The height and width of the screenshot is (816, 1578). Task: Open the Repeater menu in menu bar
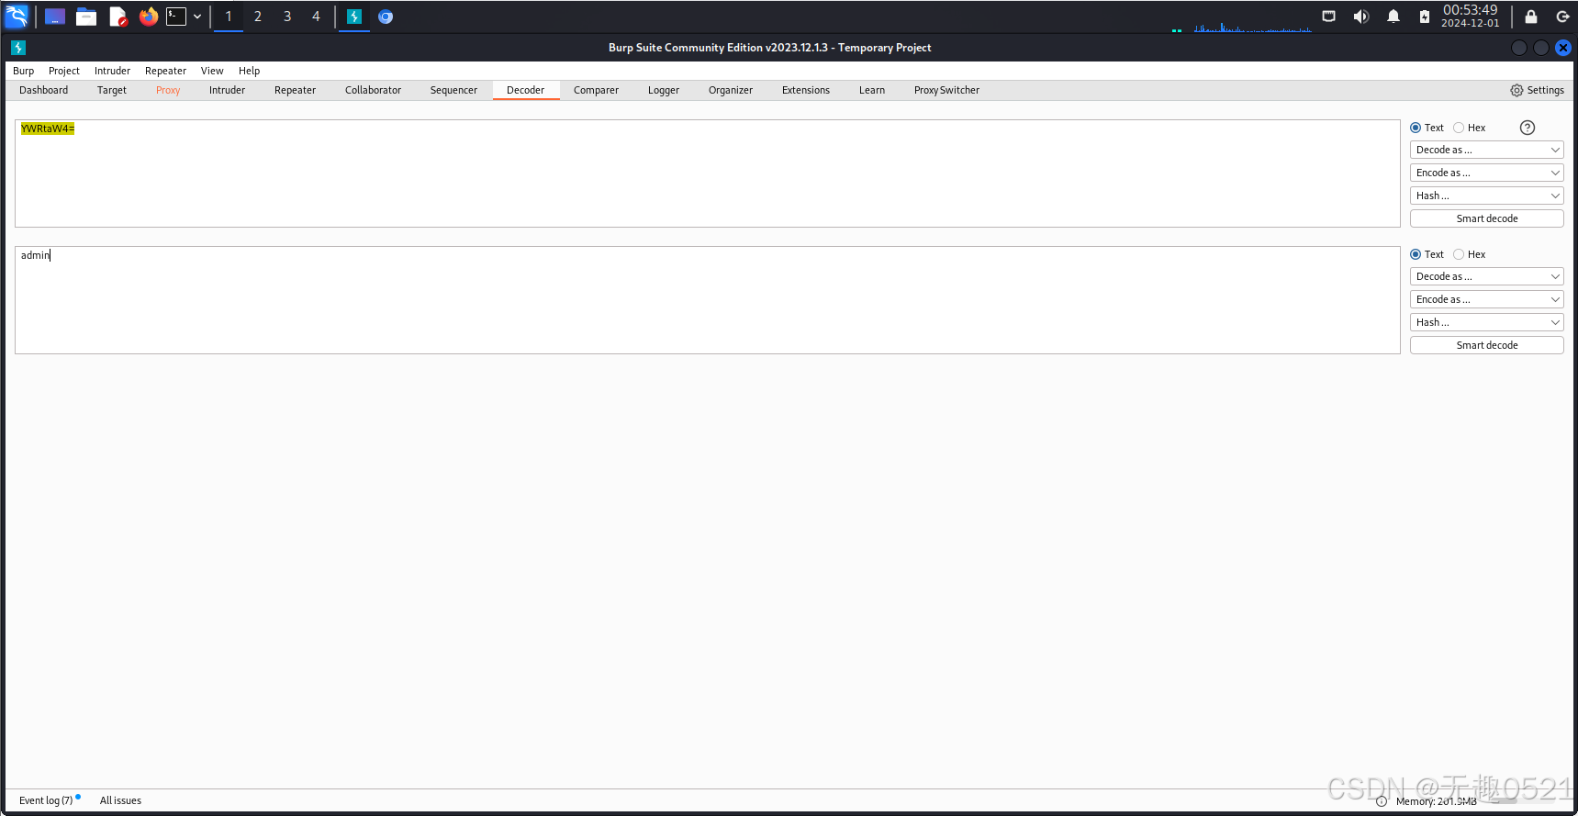click(x=165, y=71)
